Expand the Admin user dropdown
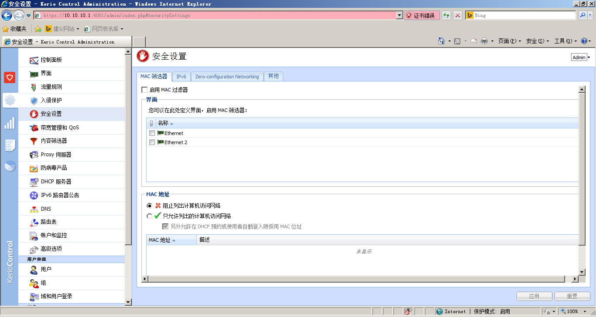Image resolution: width=596 pixels, height=317 pixels. tap(581, 57)
